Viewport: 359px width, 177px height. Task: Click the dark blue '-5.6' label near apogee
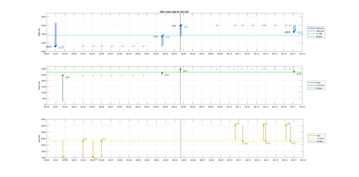pos(174,26)
